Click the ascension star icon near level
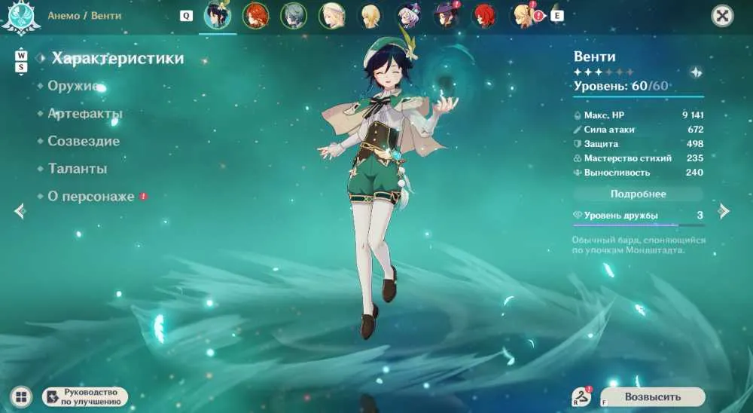 [696, 72]
